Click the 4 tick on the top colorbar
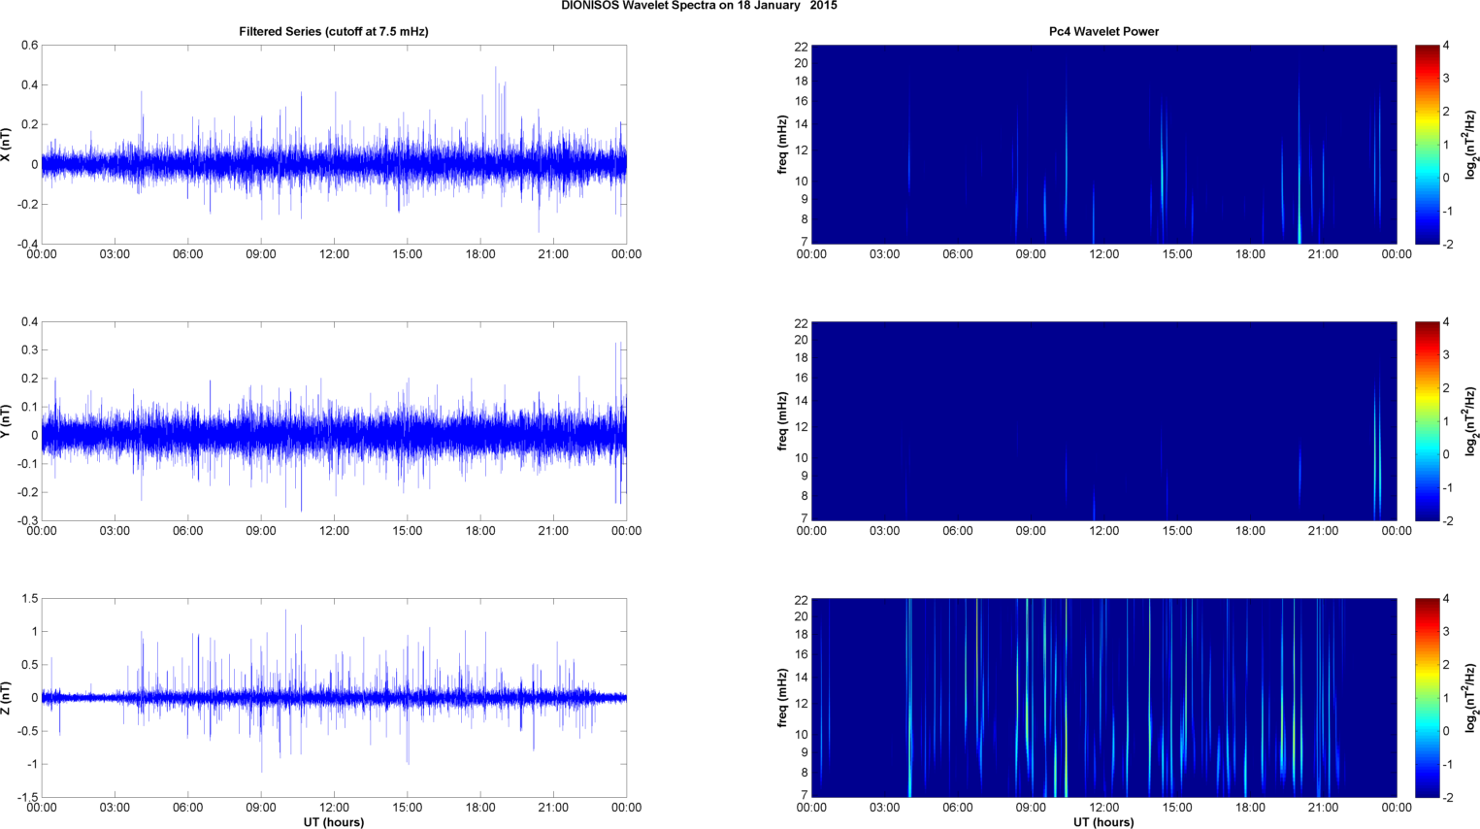 tap(1446, 46)
